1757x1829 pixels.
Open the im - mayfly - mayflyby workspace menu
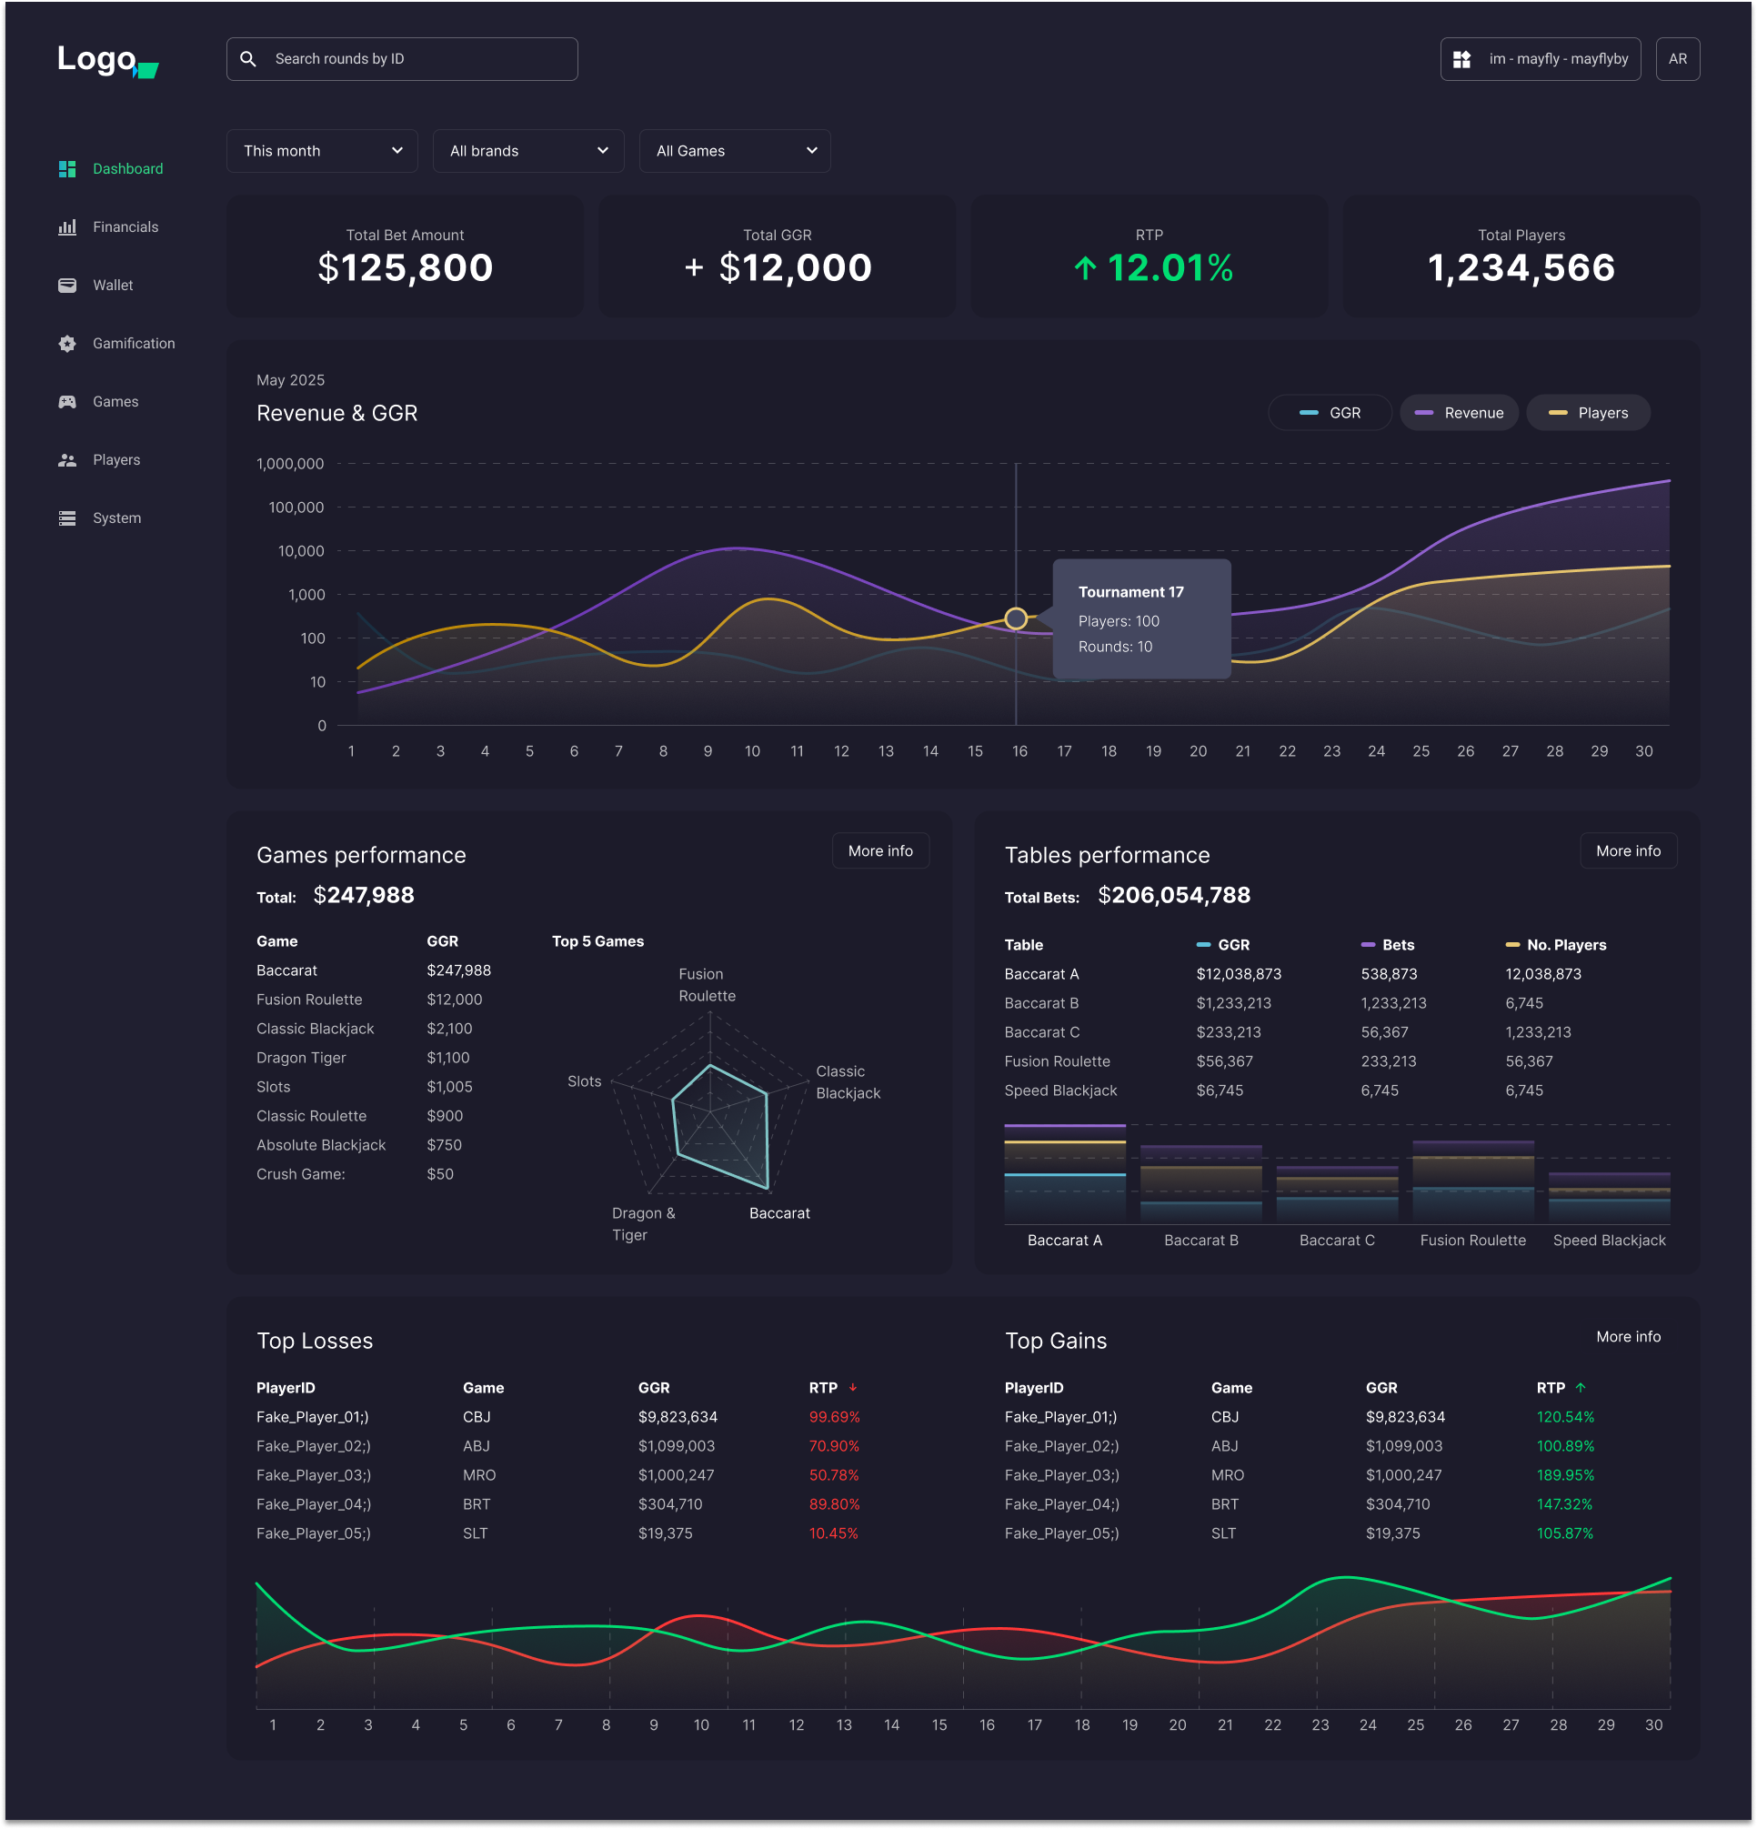pyautogui.click(x=1540, y=58)
